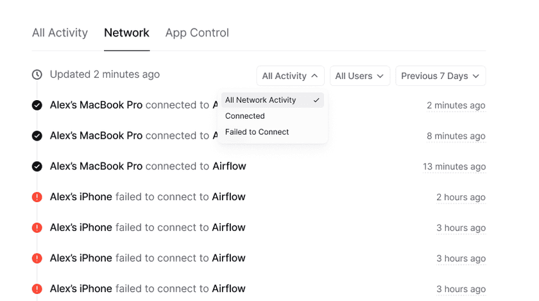Open the All Activity filter dropdown
539x301 pixels.
click(x=290, y=76)
